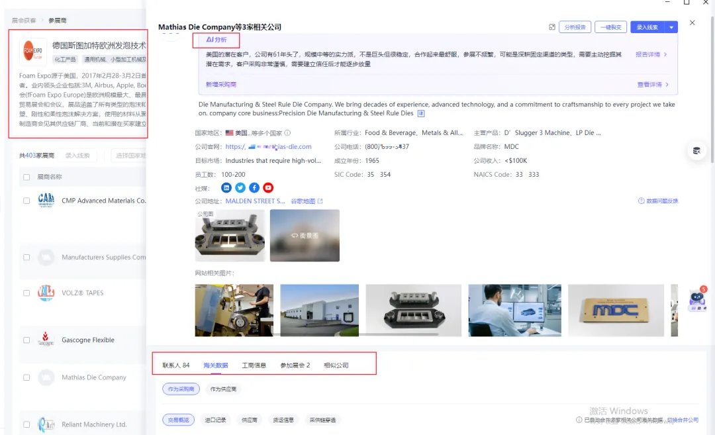Image resolution: width=715 pixels, height=435 pixels.
Task: Click info icon beside 国家地区 value
Action: 287,133
